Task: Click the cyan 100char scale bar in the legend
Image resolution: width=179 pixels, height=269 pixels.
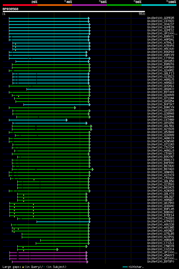Action: pyautogui.click(x=125, y=267)
